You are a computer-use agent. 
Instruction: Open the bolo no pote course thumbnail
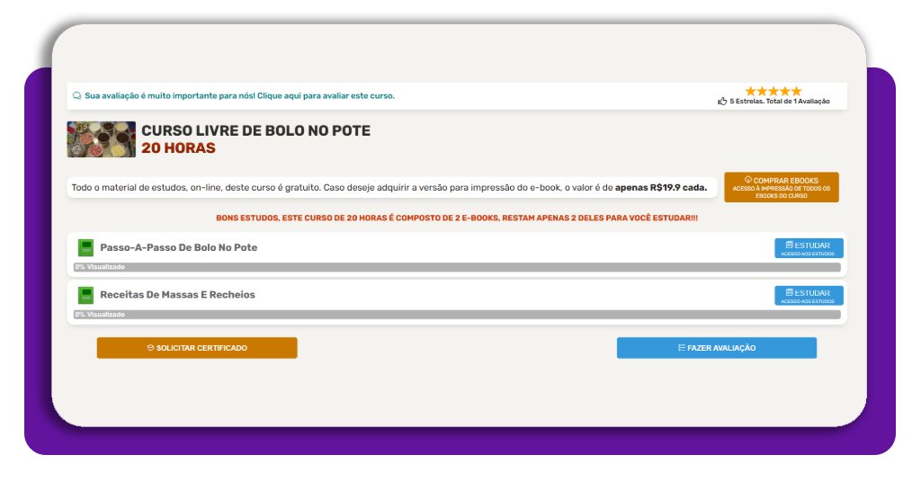(101, 139)
